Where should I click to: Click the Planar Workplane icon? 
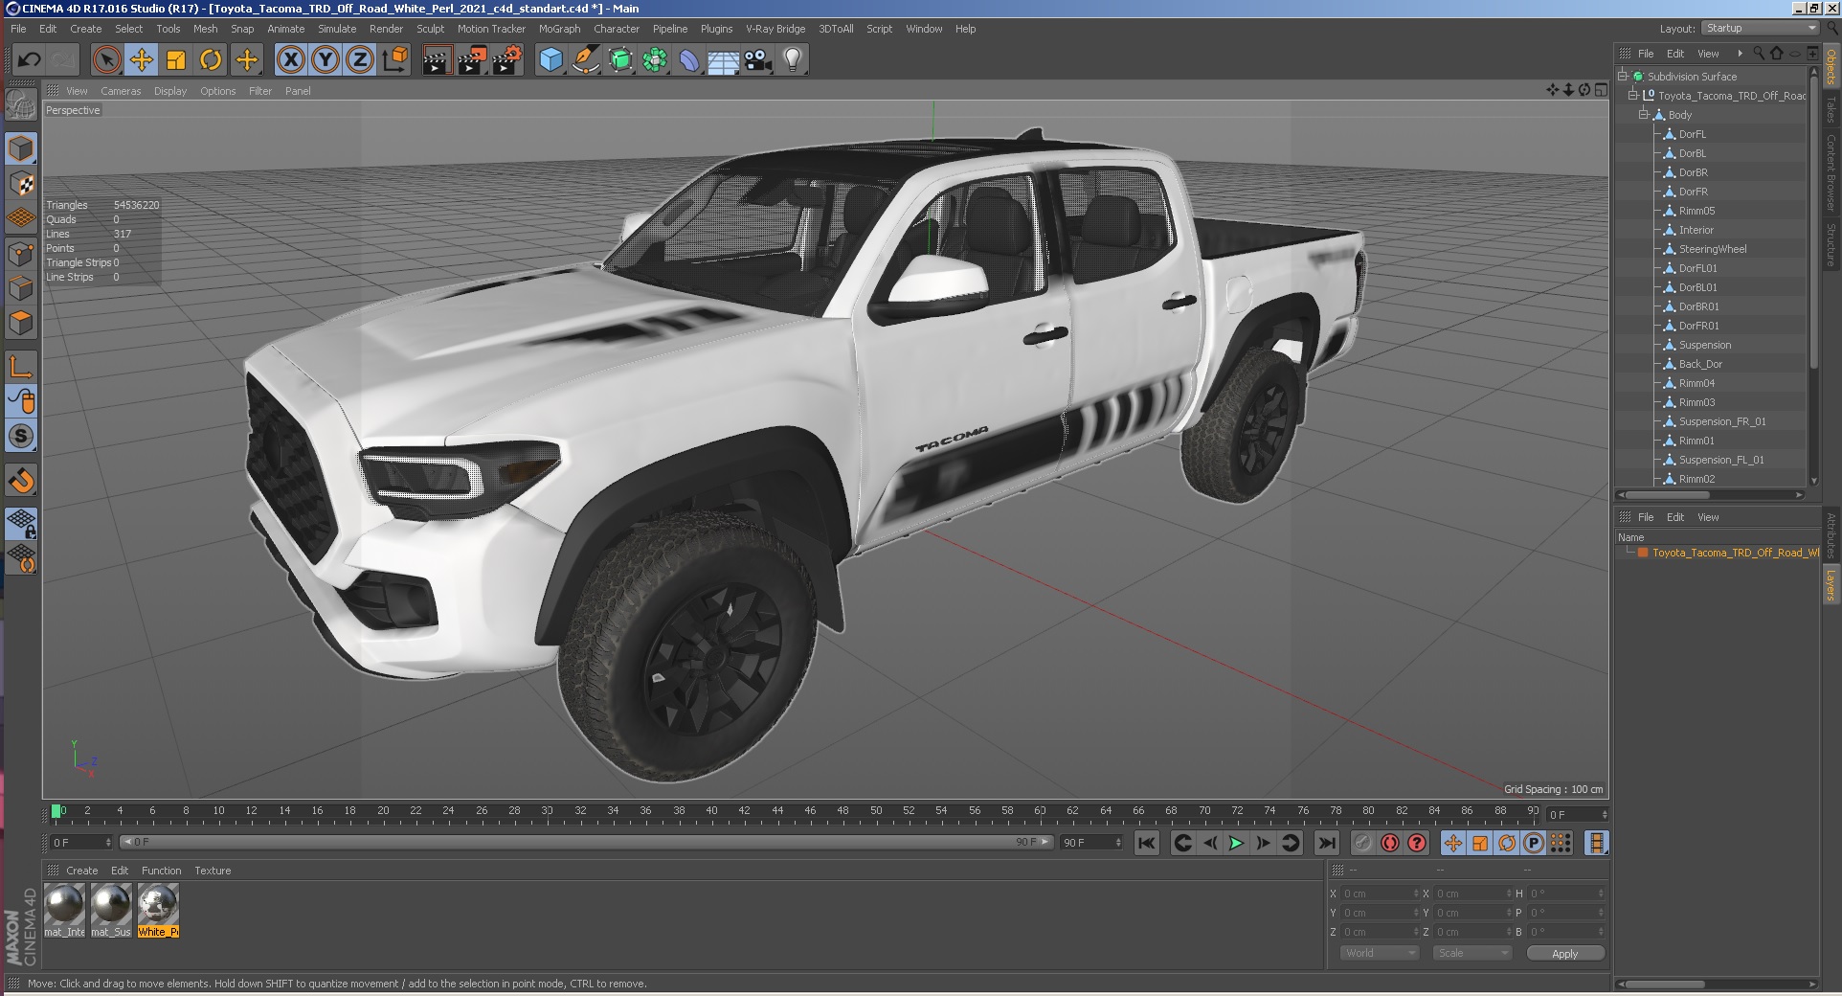pos(21,557)
